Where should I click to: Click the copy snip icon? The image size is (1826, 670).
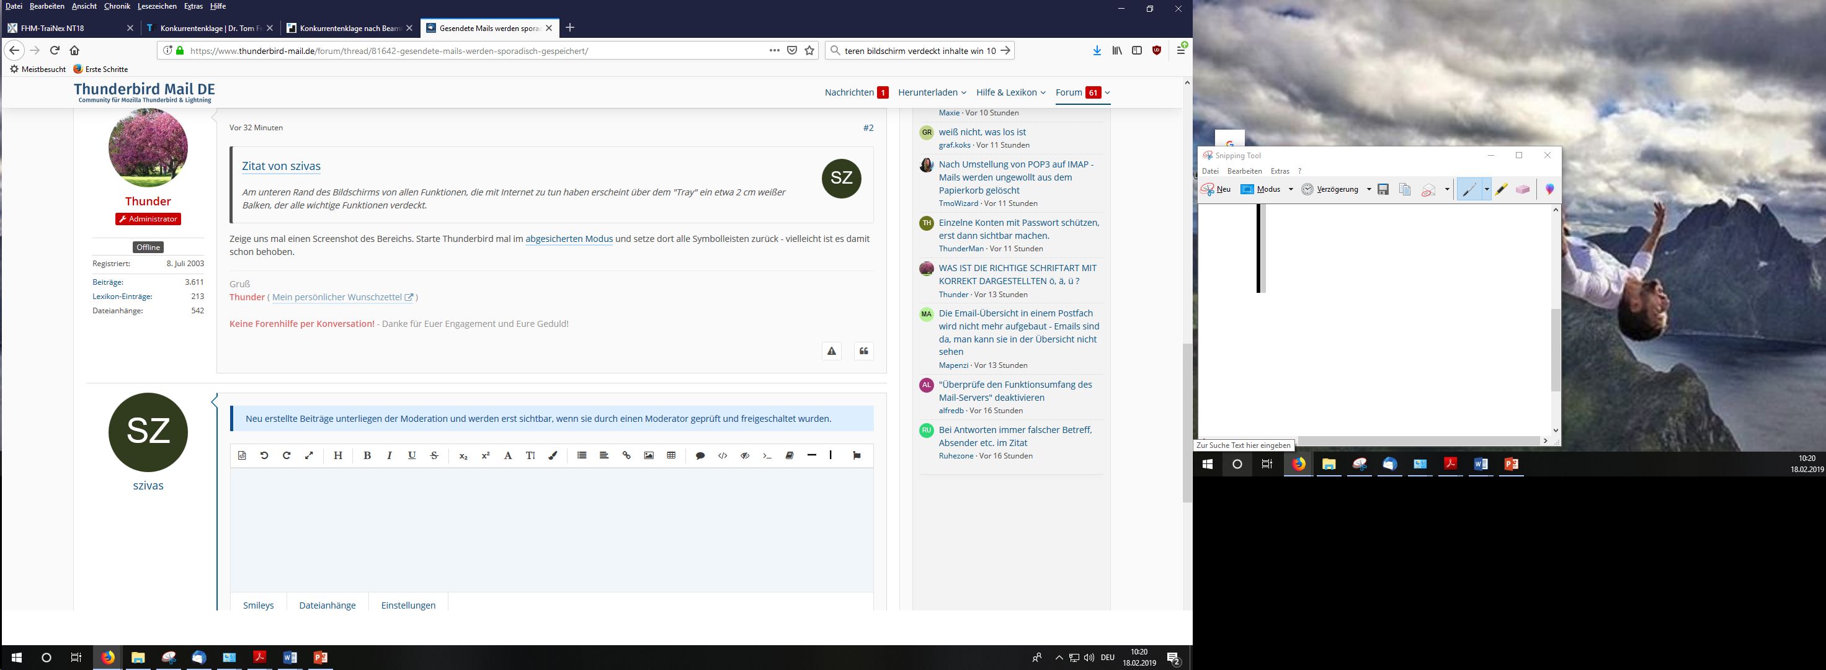click(x=1404, y=189)
